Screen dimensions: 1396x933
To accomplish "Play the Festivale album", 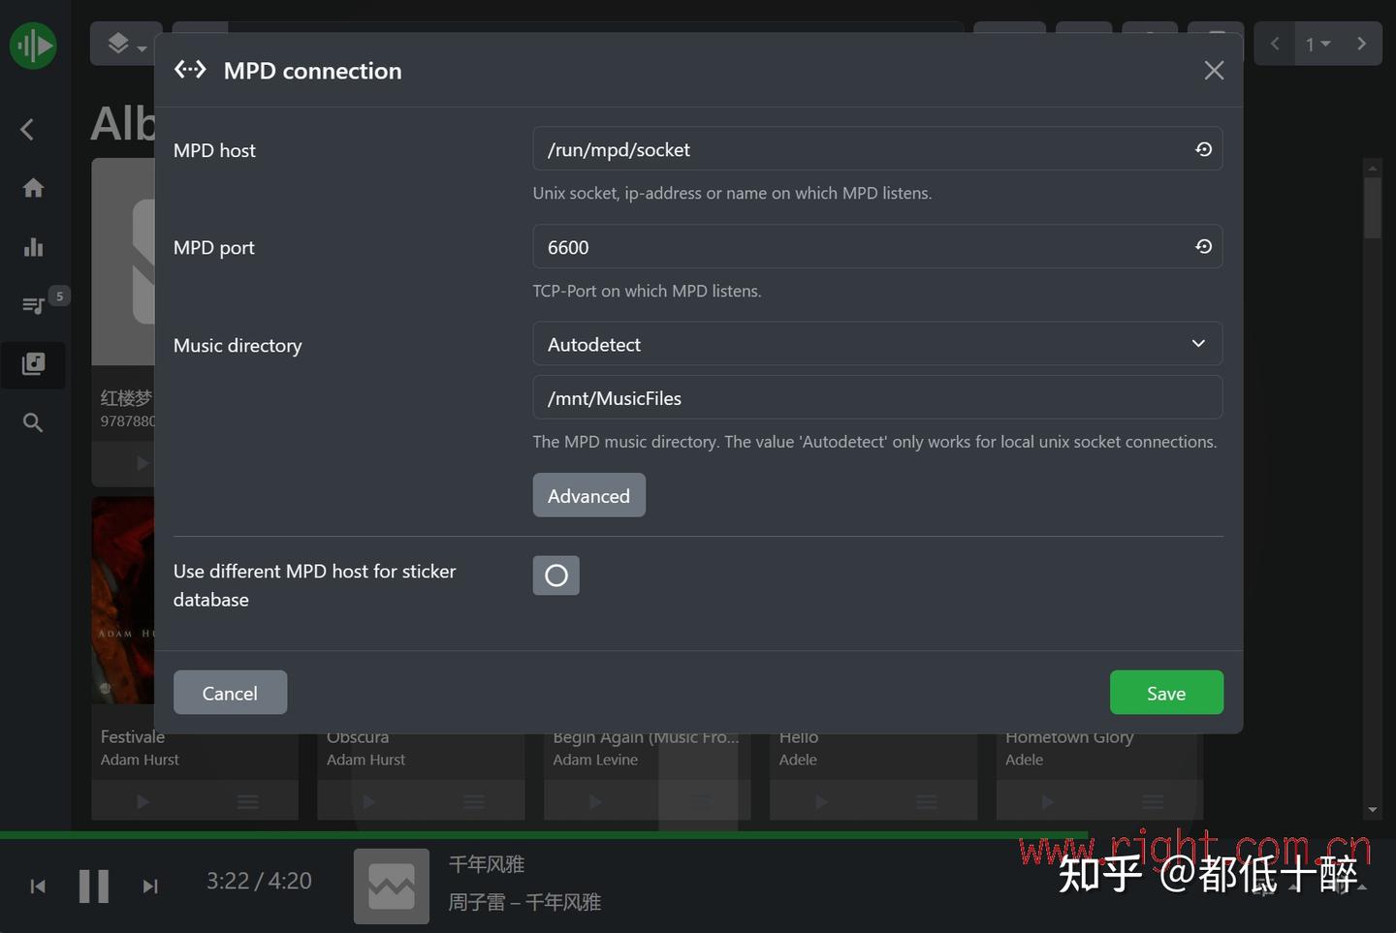I will coord(143,801).
